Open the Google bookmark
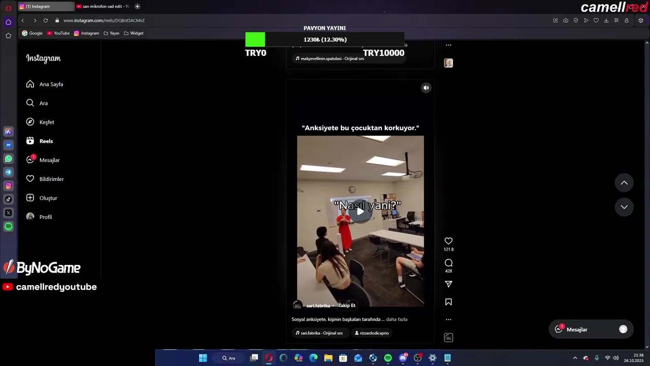 click(32, 33)
